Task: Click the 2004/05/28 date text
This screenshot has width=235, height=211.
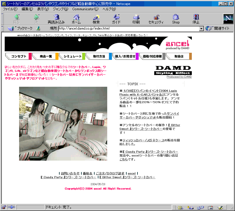Action: tap(98, 184)
